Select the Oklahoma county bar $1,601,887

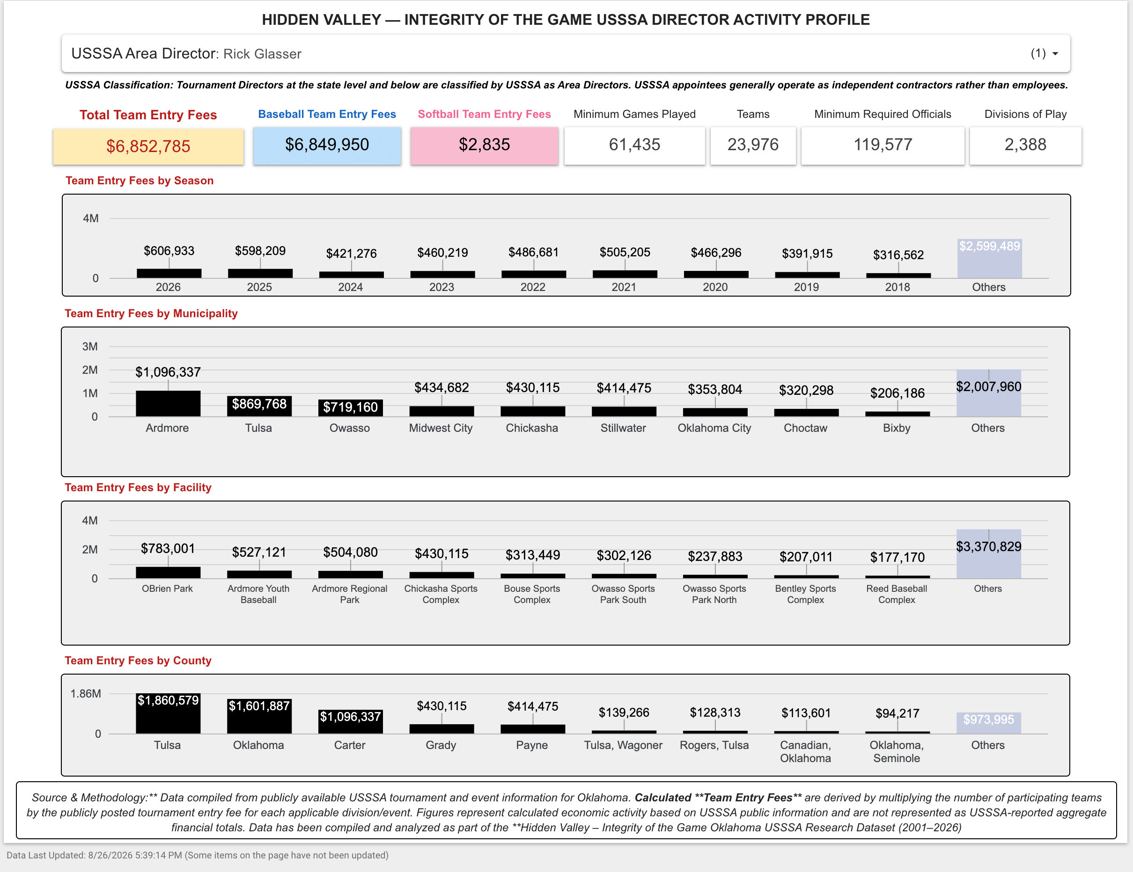click(259, 716)
